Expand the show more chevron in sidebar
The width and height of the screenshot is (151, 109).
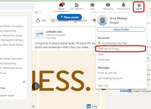pyautogui.click(x=4, y=73)
